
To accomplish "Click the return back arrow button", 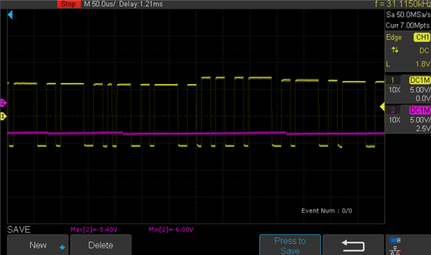I will 353,245.
